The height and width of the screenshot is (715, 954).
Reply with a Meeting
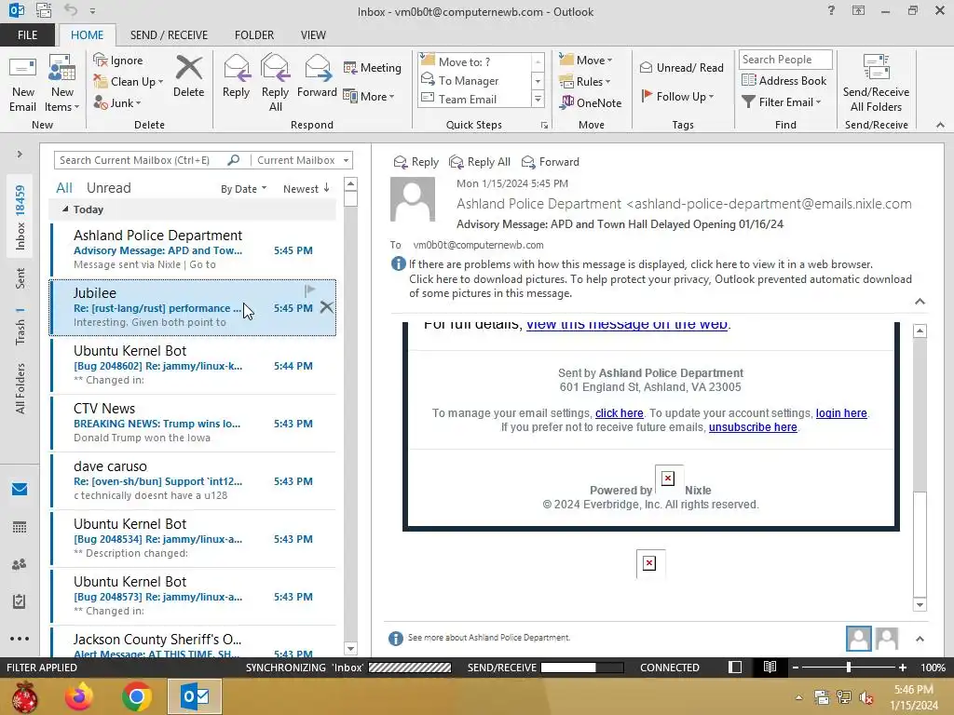click(373, 67)
